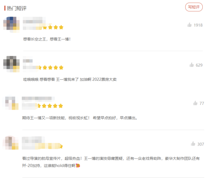The width and height of the screenshot is (207, 178).
Task: Click the 写短评 button
Action: pos(194,7)
